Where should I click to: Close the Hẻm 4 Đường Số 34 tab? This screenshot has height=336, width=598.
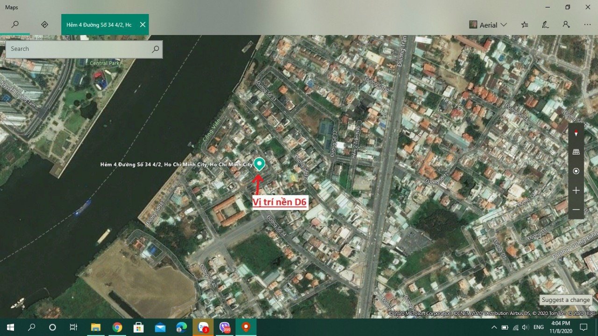click(x=142, y=24)
